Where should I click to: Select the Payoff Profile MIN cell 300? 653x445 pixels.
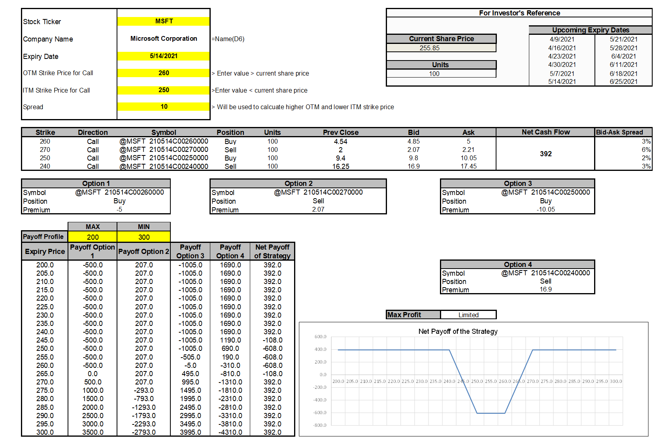(144, 237)
